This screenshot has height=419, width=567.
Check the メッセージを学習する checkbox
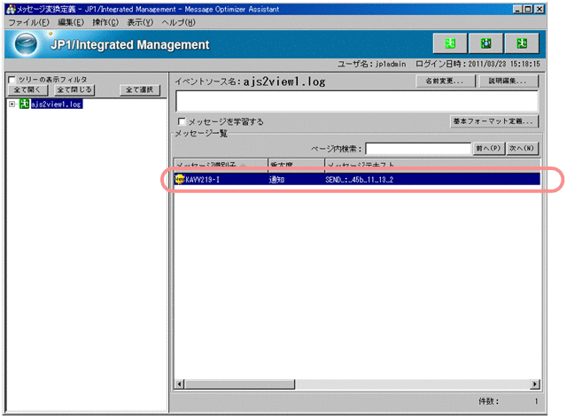(182, 121)
